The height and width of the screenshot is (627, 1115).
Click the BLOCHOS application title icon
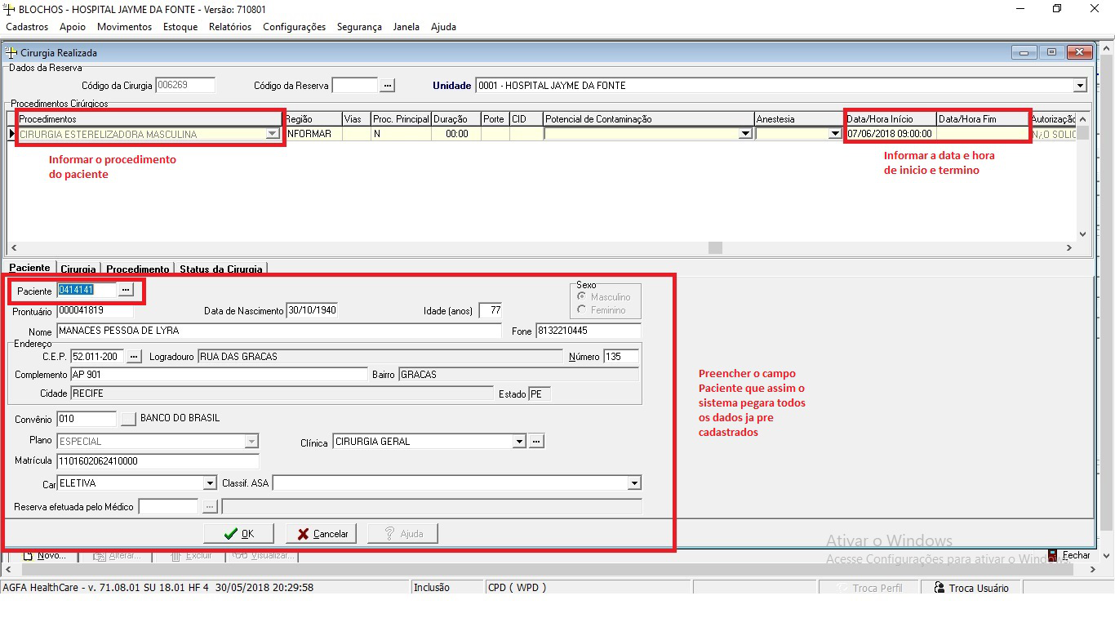coord(9,9)
